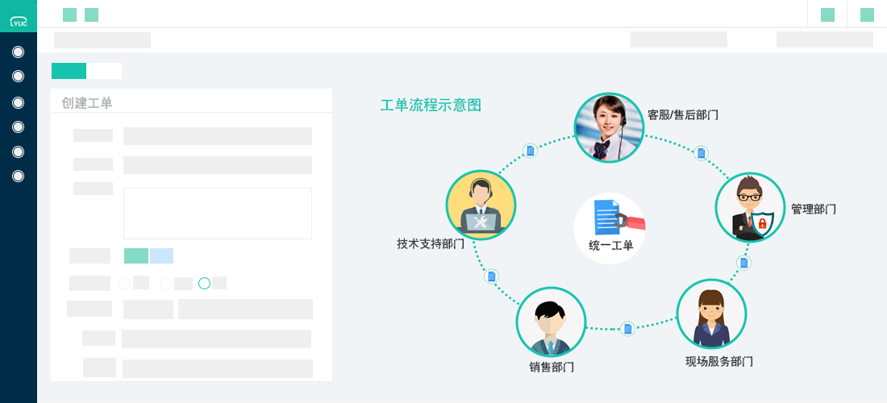Viewport: 887px width, 403px height.
Task: Select the first radio button in the row
Action: [x=124, y=283]
